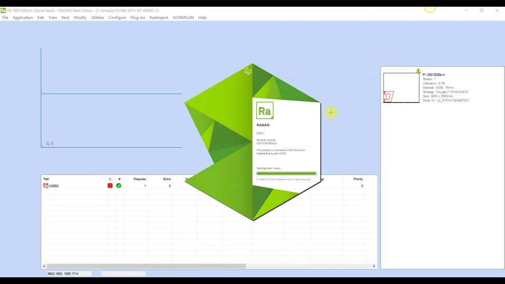
Task: Open the Modify menu
Action: click(x=80, y=18)
